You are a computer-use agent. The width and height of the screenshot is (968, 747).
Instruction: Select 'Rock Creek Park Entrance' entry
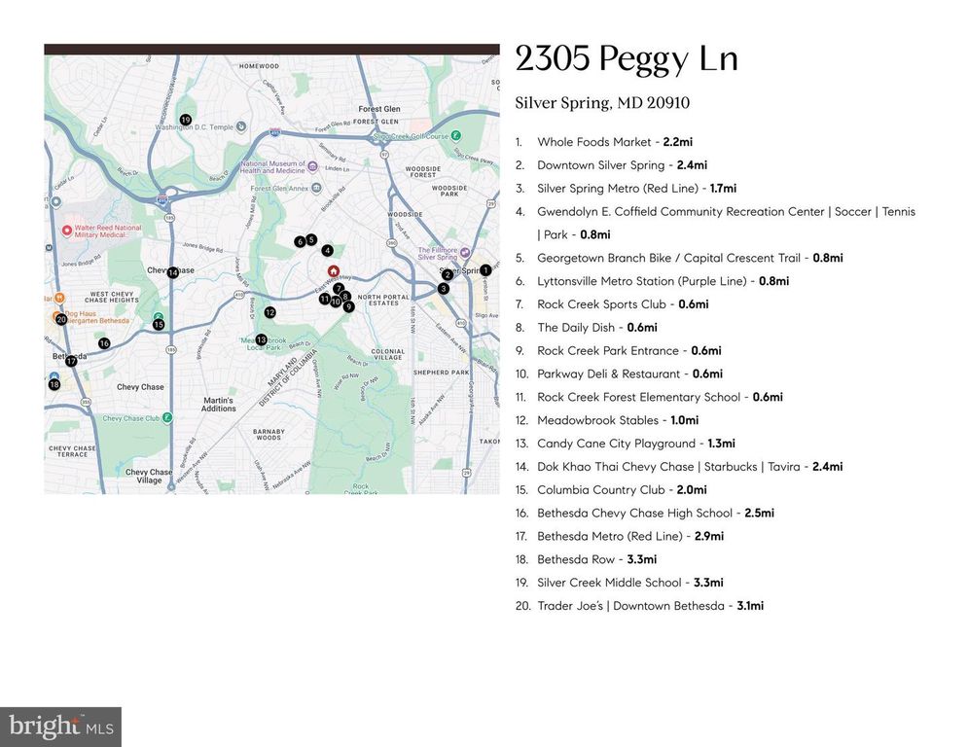618,351
